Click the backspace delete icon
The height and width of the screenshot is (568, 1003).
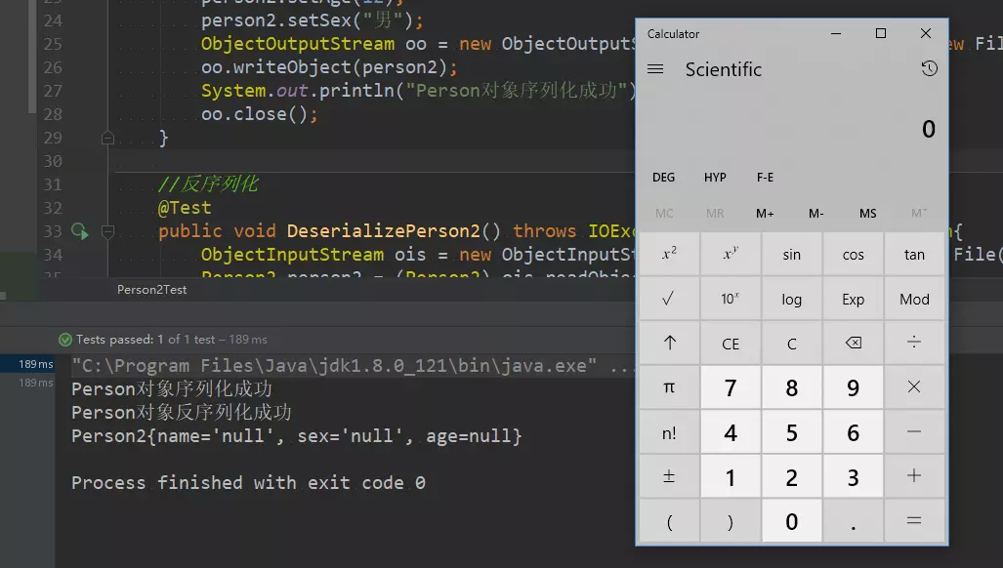853,344
